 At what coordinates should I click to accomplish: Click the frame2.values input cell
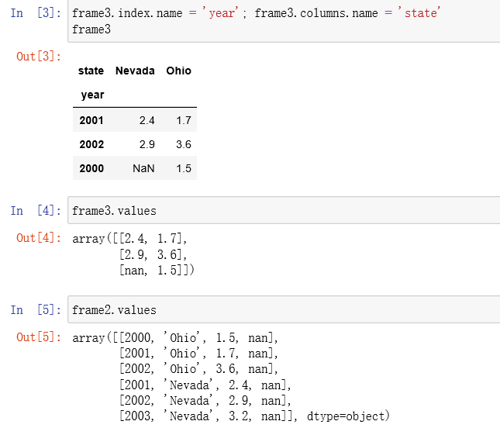pos(284,309)
